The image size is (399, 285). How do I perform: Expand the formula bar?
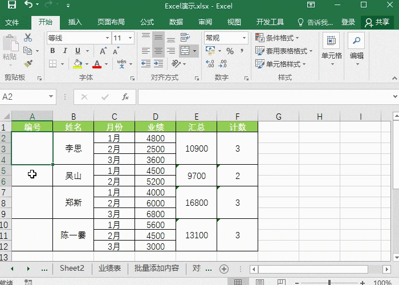pyautogui.click(x=395, y=97)
